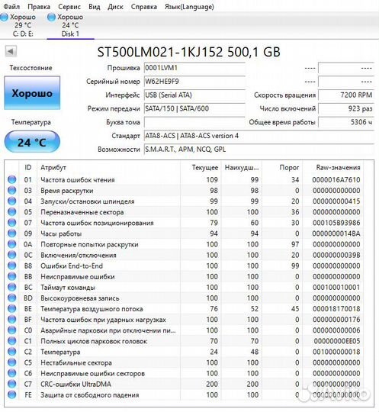Open the Файл menu
The image size is (379, 412).
tap(11, 7)
